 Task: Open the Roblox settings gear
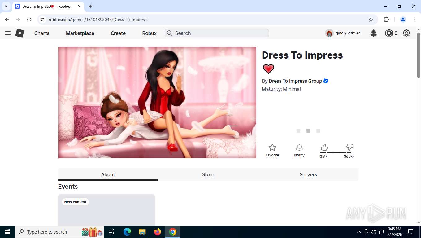[406, 33]
